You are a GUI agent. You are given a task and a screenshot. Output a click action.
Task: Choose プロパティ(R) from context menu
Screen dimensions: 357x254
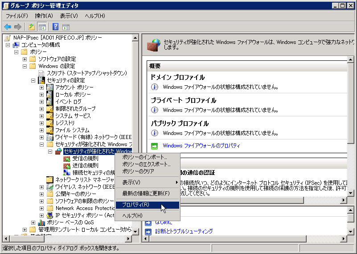coord(148,205)
